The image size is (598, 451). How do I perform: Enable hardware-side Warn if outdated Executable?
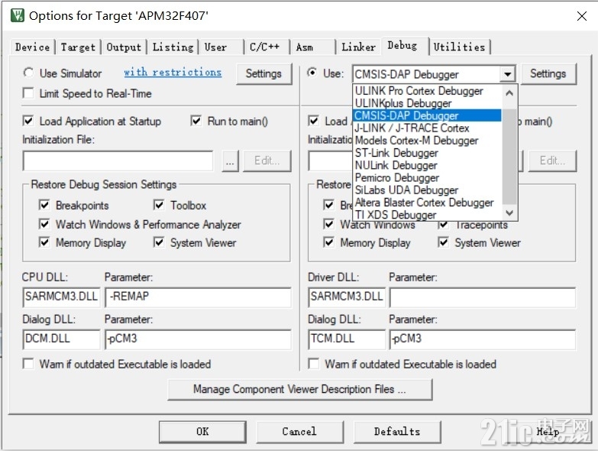tap(313, 364)
